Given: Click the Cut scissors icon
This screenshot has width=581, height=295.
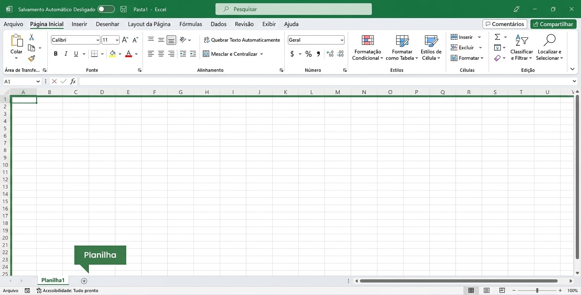Looking at the screenshot, I should click(x=31, y=37).
